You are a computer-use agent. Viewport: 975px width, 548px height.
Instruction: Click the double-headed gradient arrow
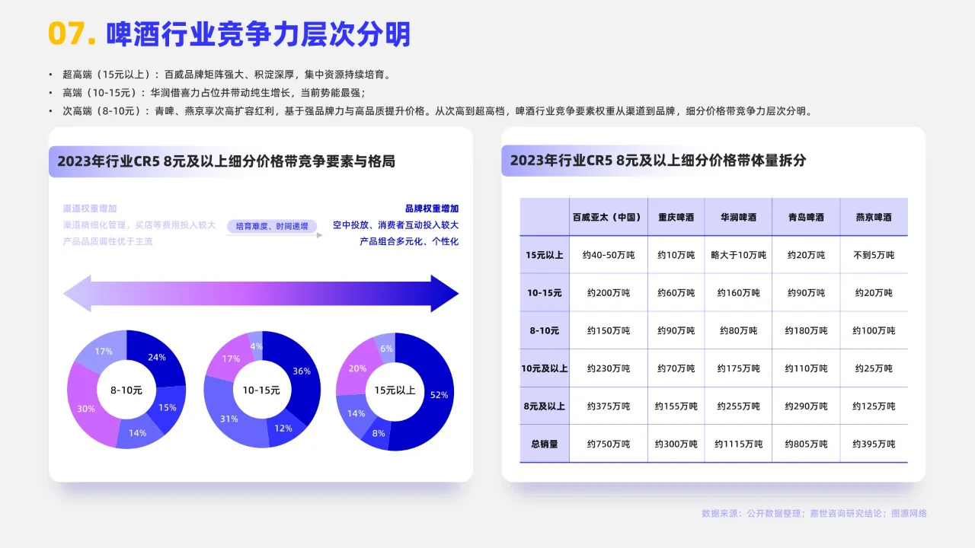pyautogui.click(x=261, y=294)
